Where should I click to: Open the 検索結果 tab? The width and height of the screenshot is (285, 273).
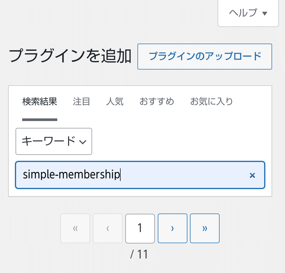point(40,101)
